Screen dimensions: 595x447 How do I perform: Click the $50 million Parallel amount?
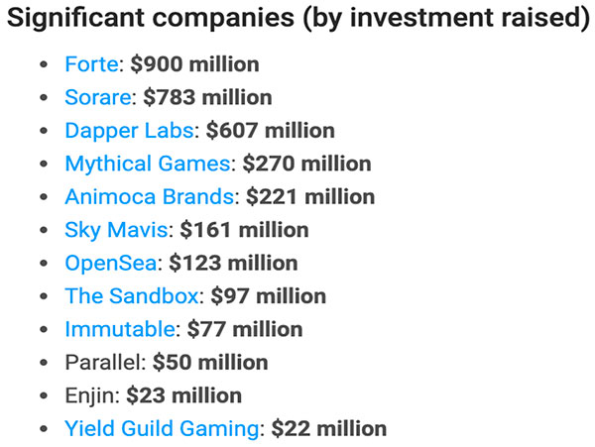(x=210, y=363)
